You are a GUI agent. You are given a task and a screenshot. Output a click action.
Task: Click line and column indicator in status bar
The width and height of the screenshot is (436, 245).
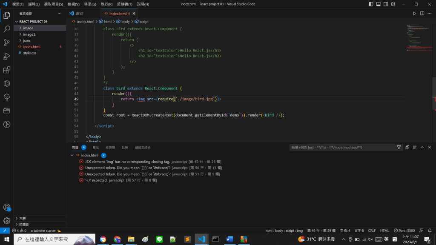[321, 231]
